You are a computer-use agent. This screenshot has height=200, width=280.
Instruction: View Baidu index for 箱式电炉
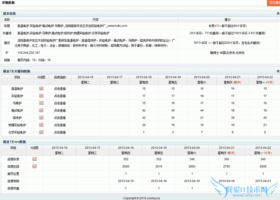[60, 110]
